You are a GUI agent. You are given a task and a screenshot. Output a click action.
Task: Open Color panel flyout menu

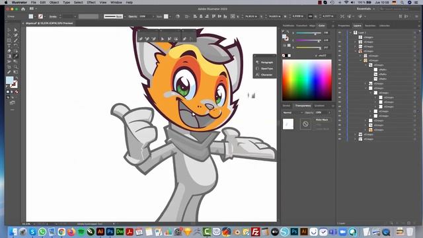pos(333,26)
